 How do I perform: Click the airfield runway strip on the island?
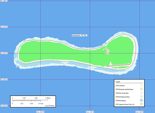click(x=118, y=65)
